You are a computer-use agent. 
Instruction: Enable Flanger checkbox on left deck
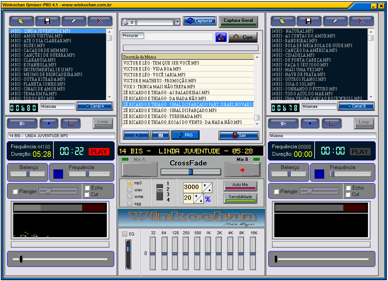click(15, 191)
